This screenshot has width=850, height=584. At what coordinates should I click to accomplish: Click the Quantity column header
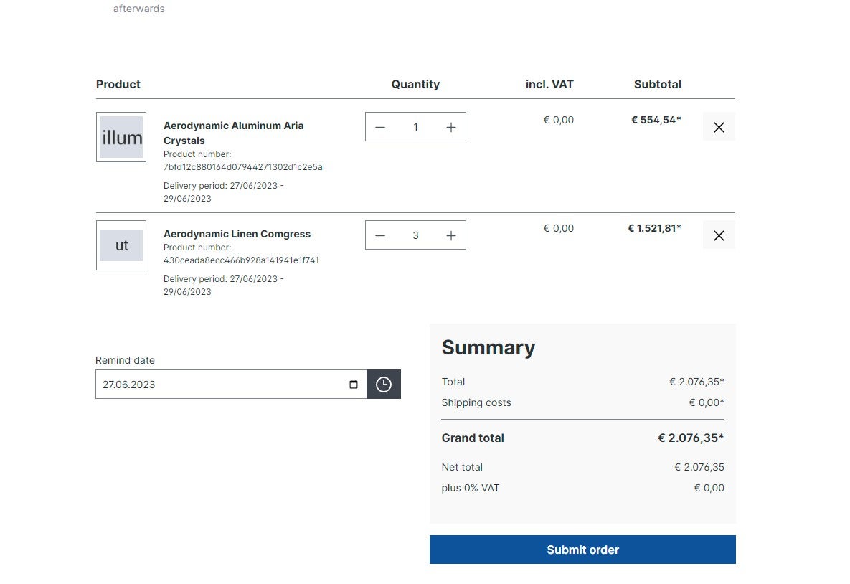tap(415, 84)
